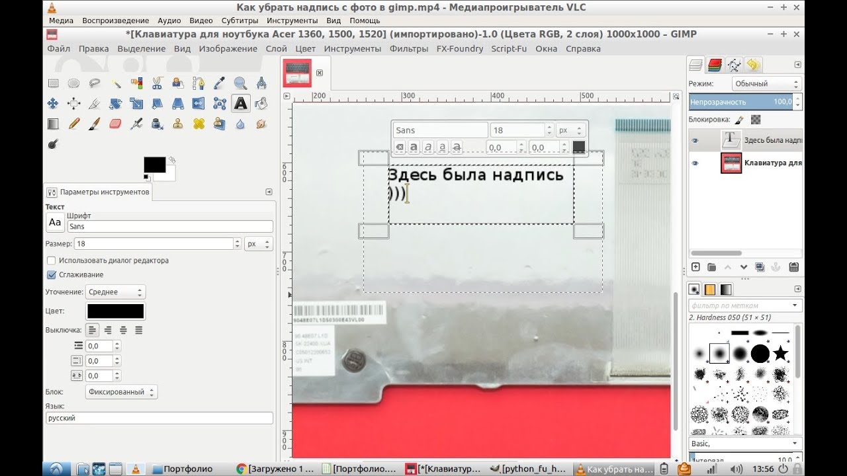This screenshot has width=847, height=476.
Task: Click the Aa font chooser button
Action: coord(55,223)
